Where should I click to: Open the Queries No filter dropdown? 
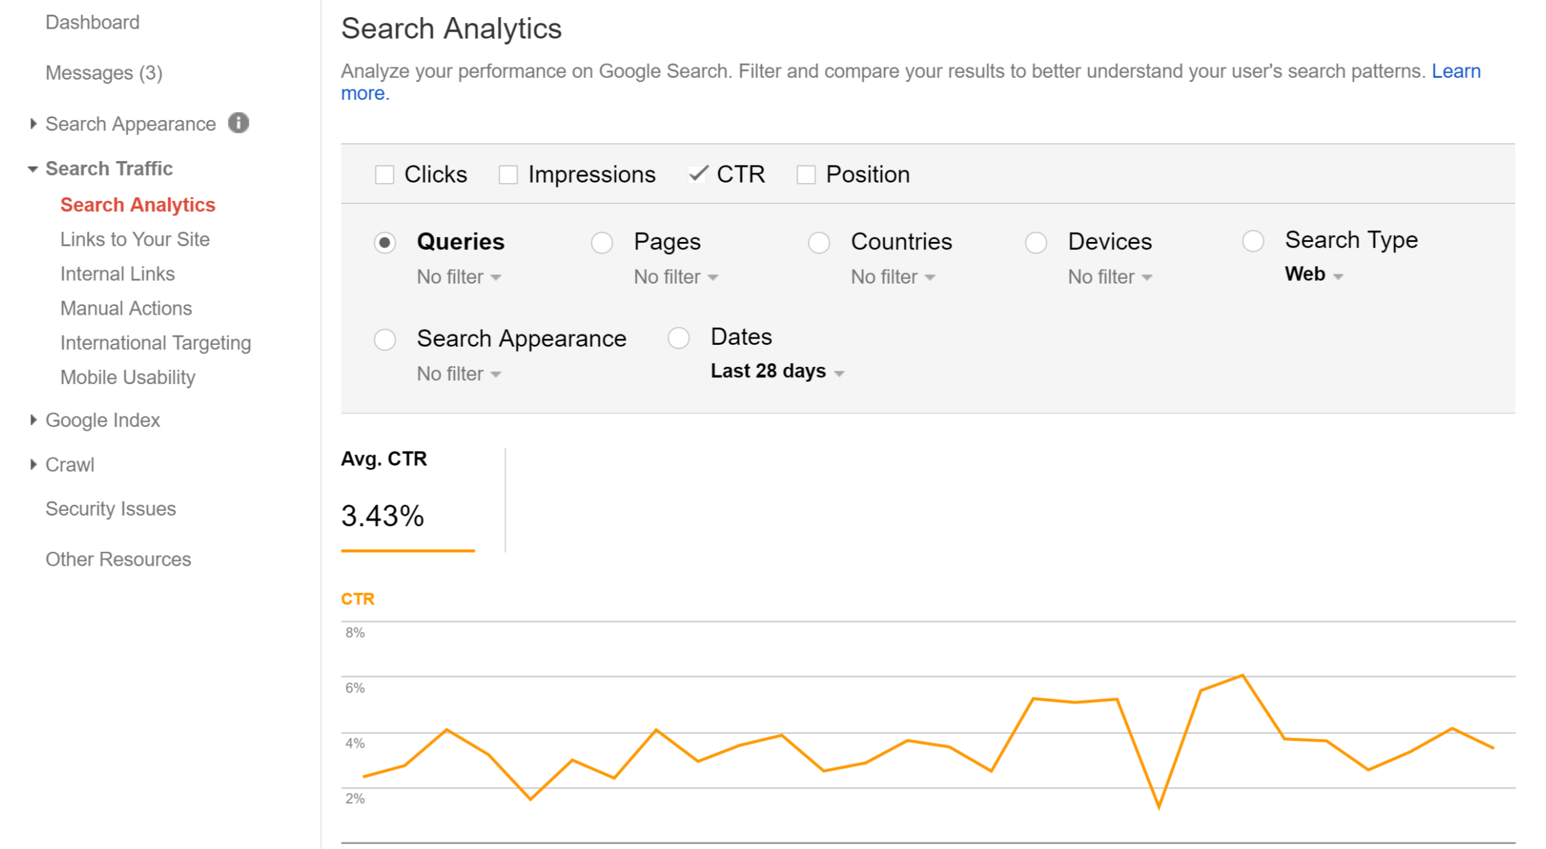click(x=458, y=277)
